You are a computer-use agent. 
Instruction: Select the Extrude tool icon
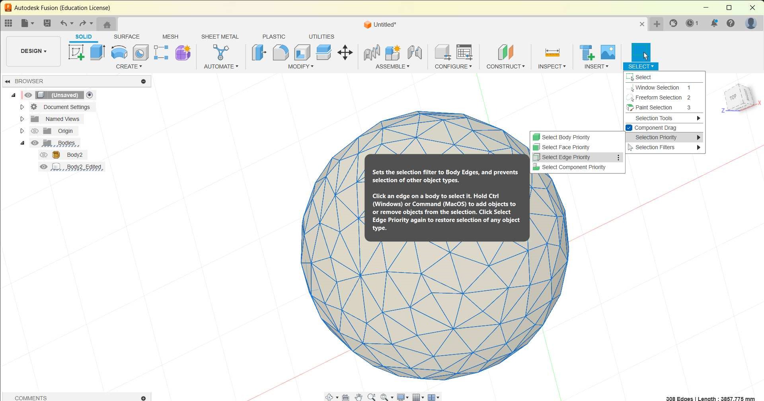(97, 53)
